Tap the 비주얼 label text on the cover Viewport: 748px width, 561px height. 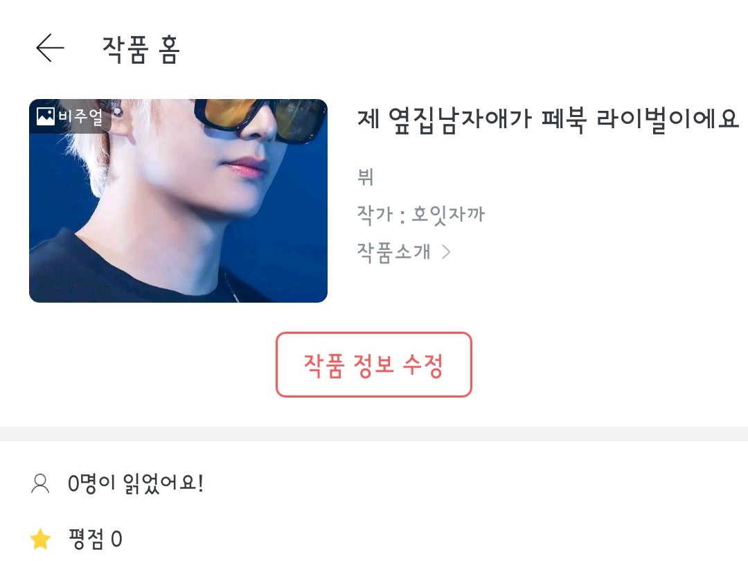tap(80, 116)
